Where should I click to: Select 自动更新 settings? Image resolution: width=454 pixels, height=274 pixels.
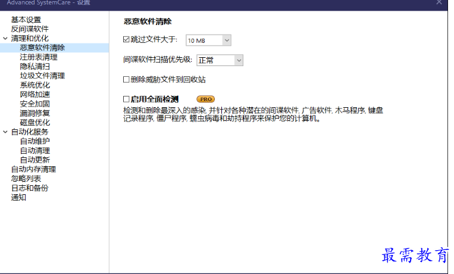(x=35, y=160)
